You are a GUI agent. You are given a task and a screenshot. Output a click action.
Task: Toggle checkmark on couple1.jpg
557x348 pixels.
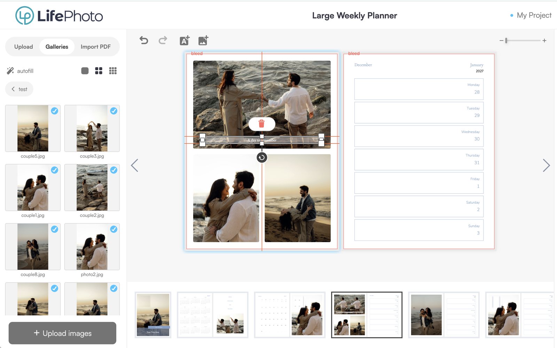(55, 170)
